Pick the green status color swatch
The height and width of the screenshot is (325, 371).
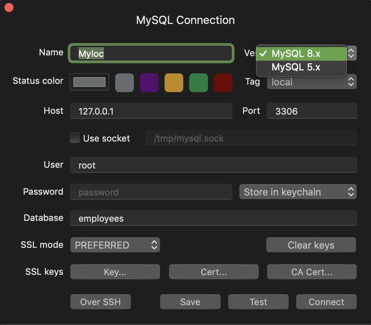click(199, 82)
